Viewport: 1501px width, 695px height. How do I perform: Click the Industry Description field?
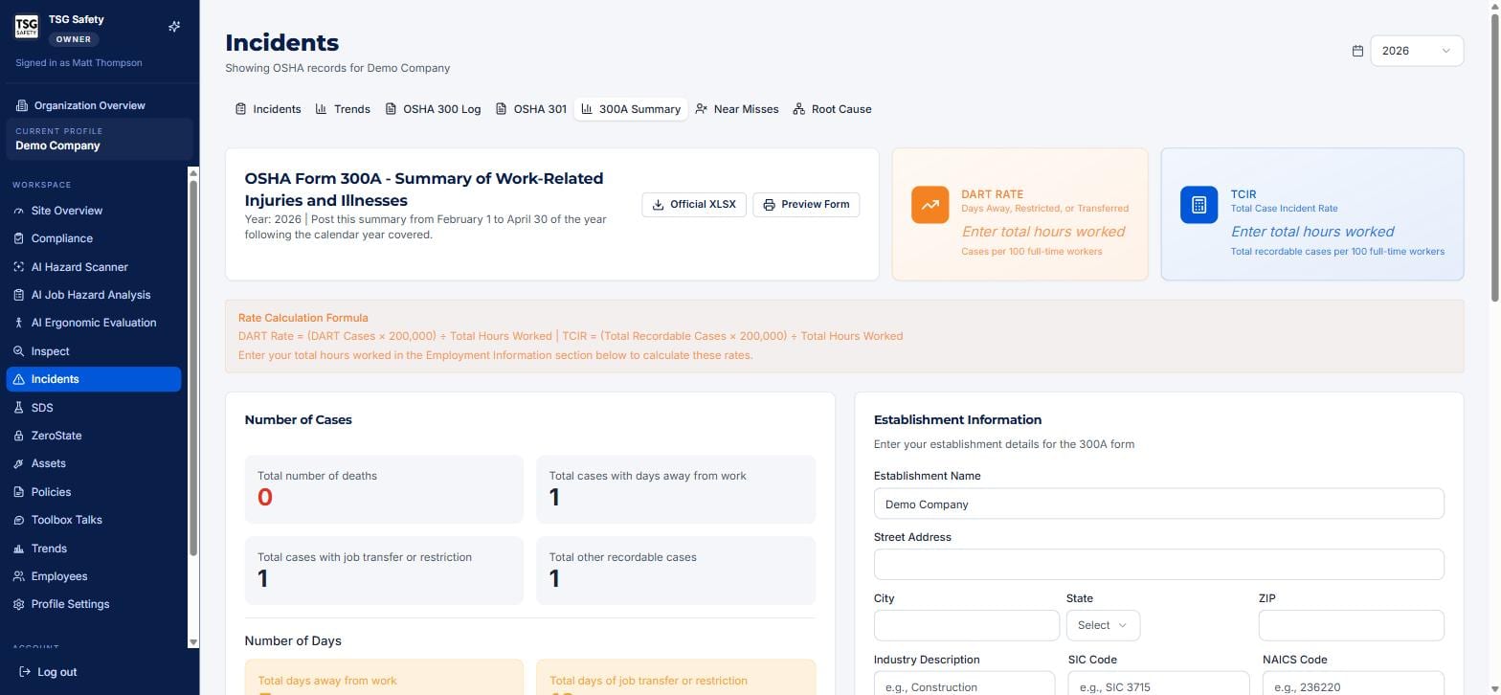tap(964, 684)
